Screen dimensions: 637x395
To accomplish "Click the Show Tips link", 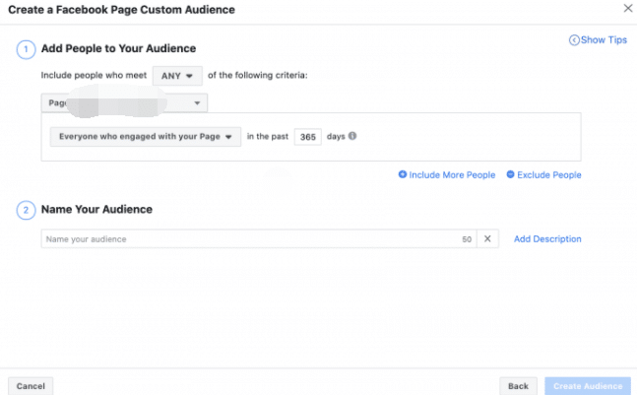I will [598, 39].
